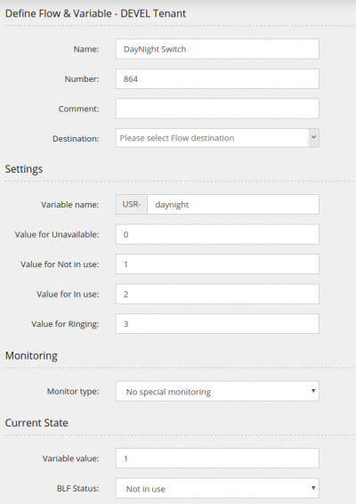Focus the empty Comment field

click(x=217, y=109)
